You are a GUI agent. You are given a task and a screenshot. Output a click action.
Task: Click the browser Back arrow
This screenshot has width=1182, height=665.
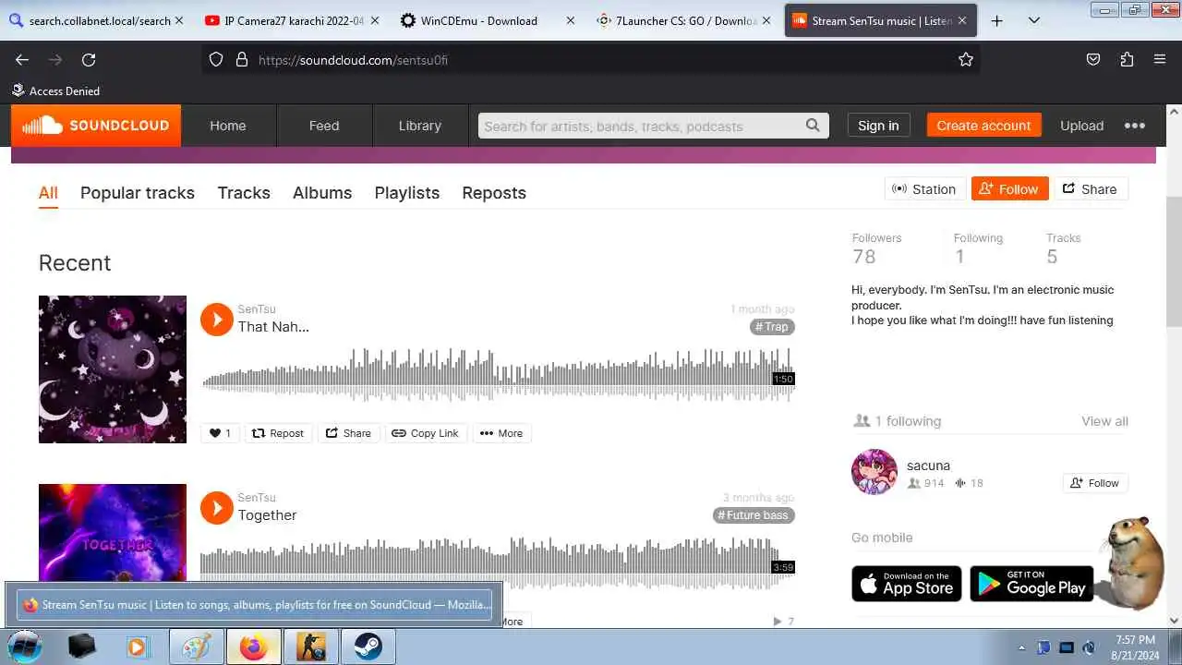(x=22, y=59)
